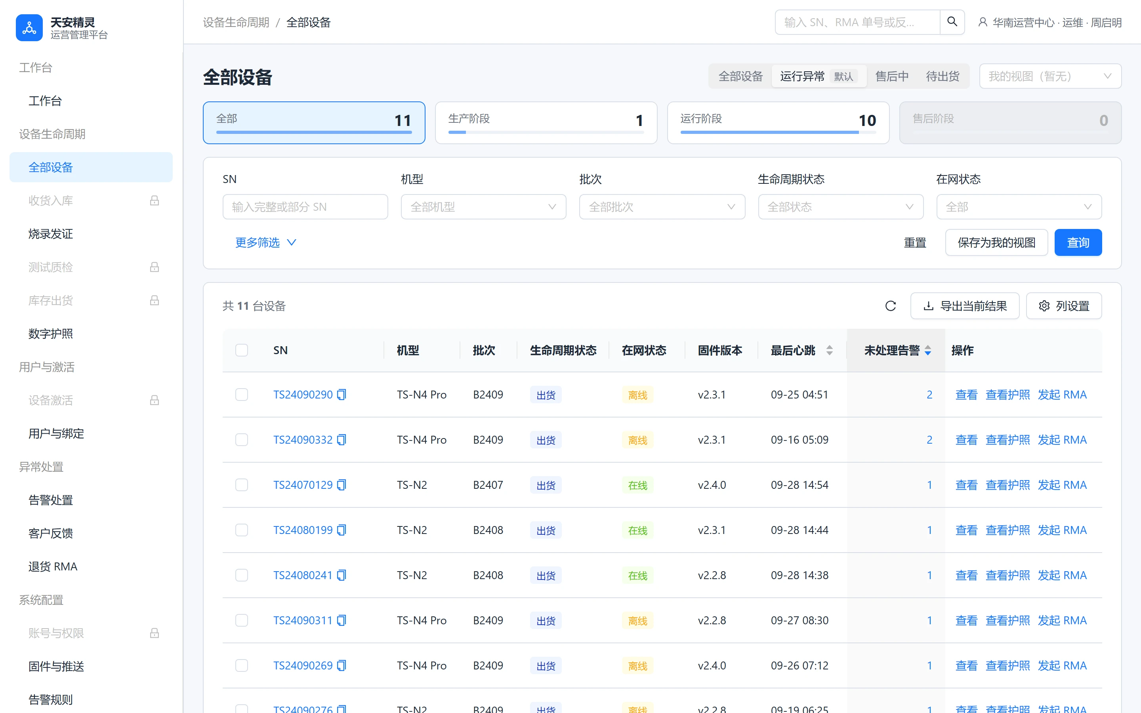Check the row checkbox for TS24090269
Screen dimensions: 1141x713
pos(242,666)
